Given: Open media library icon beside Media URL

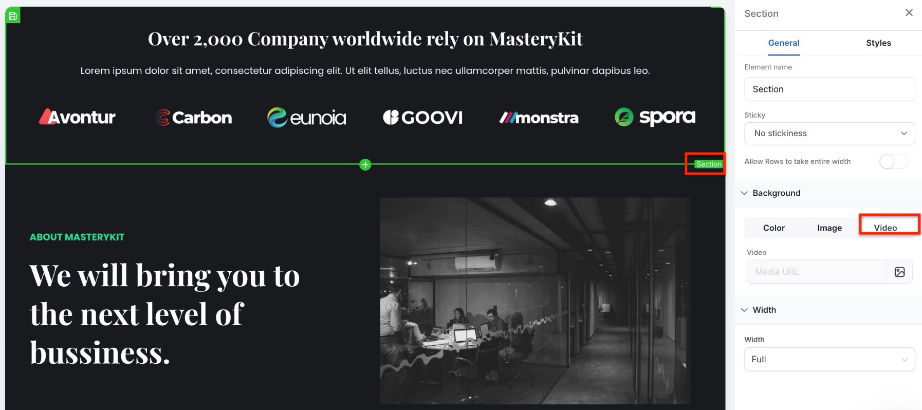Looking at the screenshot, I should [x=899, y=272].
